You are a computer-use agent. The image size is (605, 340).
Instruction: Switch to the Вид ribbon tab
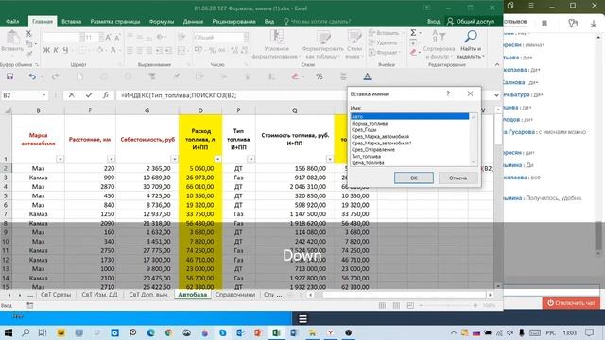(x=269, y=21)
